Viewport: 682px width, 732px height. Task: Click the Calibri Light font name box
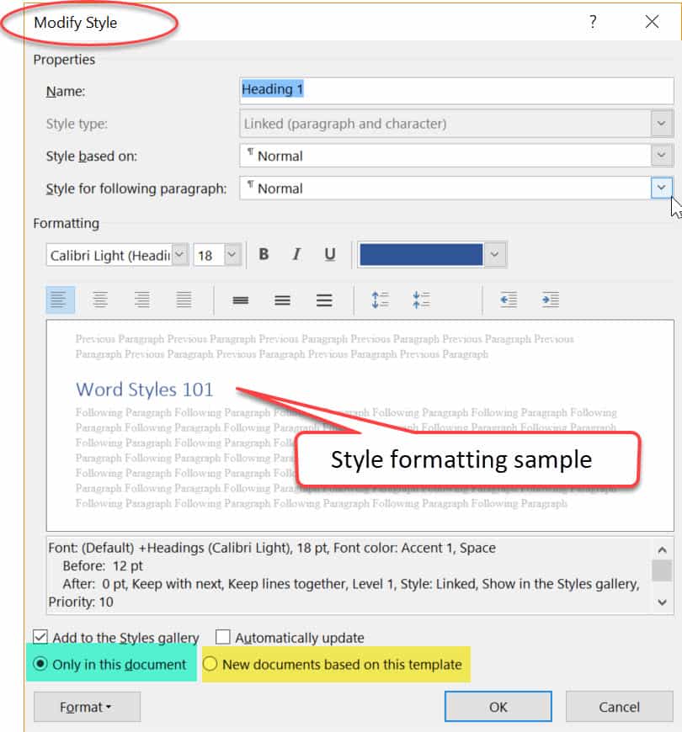pos(109,255)
